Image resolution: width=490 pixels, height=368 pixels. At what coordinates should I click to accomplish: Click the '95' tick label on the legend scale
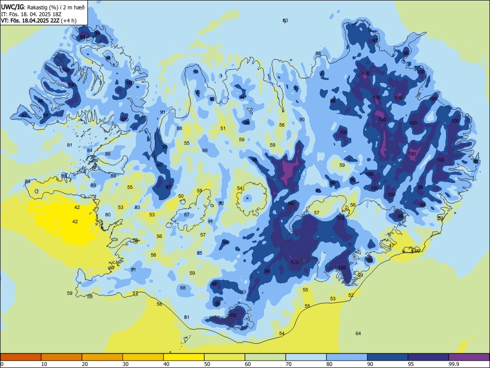[411, 364]
